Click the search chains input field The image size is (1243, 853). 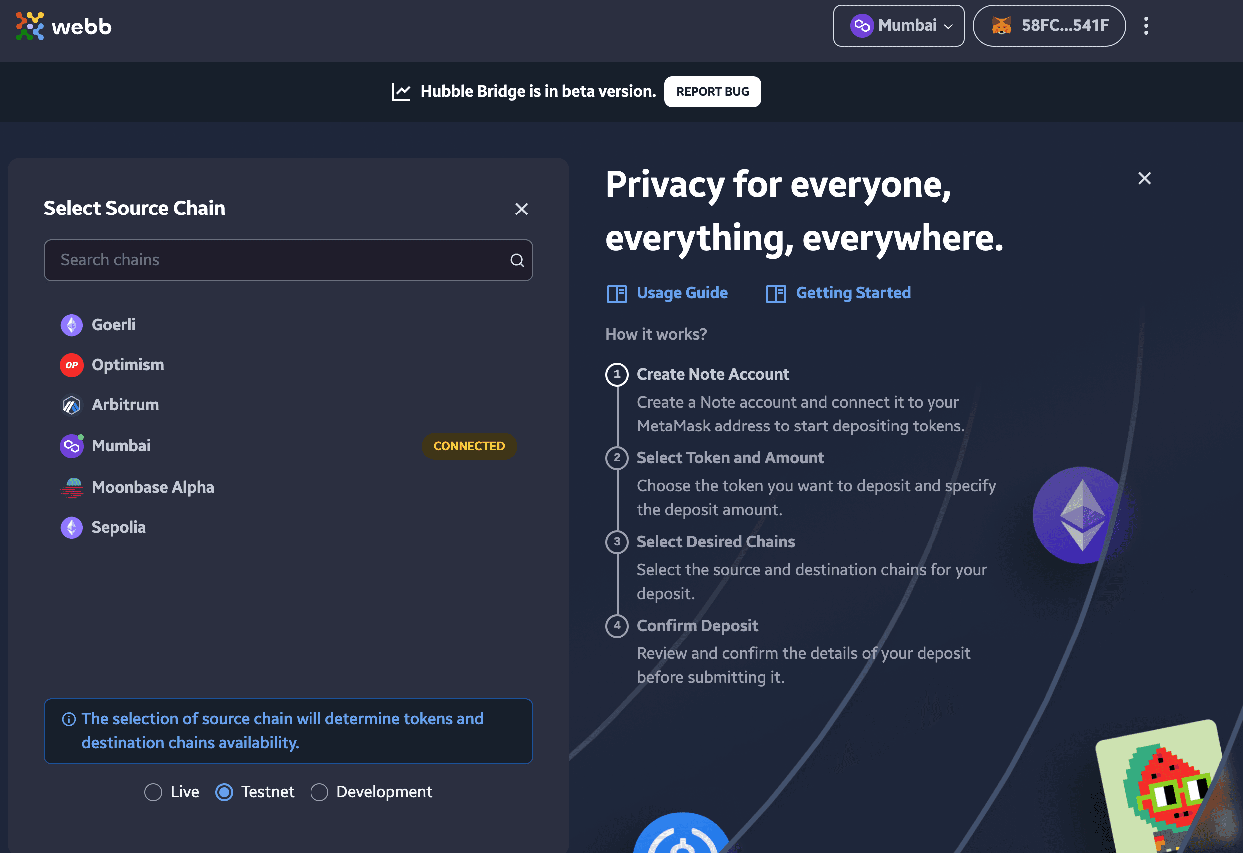[x=287, y=259]
